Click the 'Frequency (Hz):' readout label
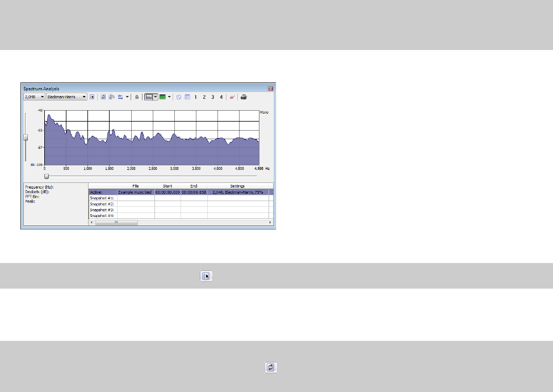553x392 pixels. 40,187
